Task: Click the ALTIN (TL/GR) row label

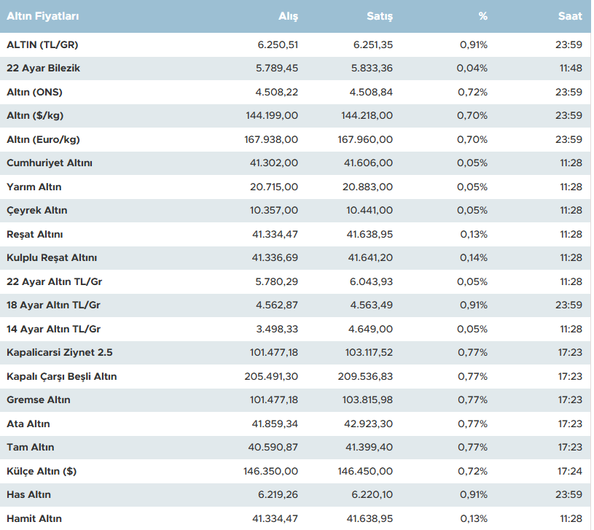Action: pyautogui.click(x=42, y=44)
